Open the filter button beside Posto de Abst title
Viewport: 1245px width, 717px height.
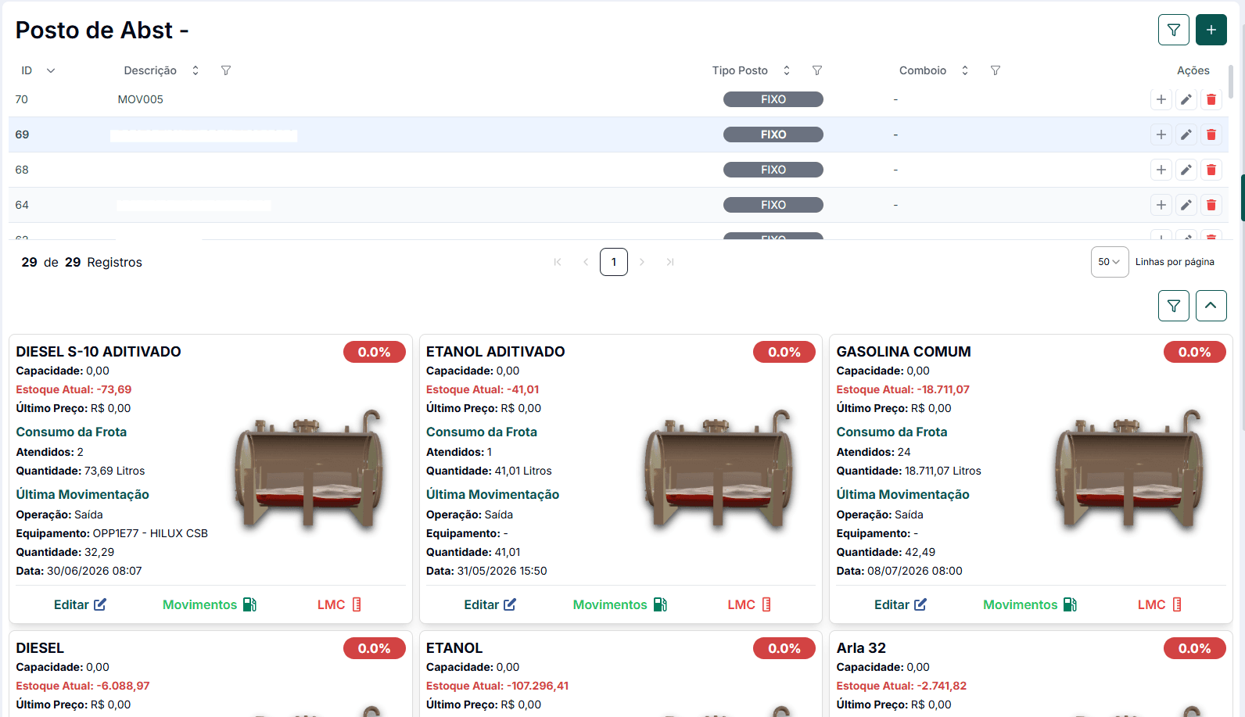[x=1173, y=30]
